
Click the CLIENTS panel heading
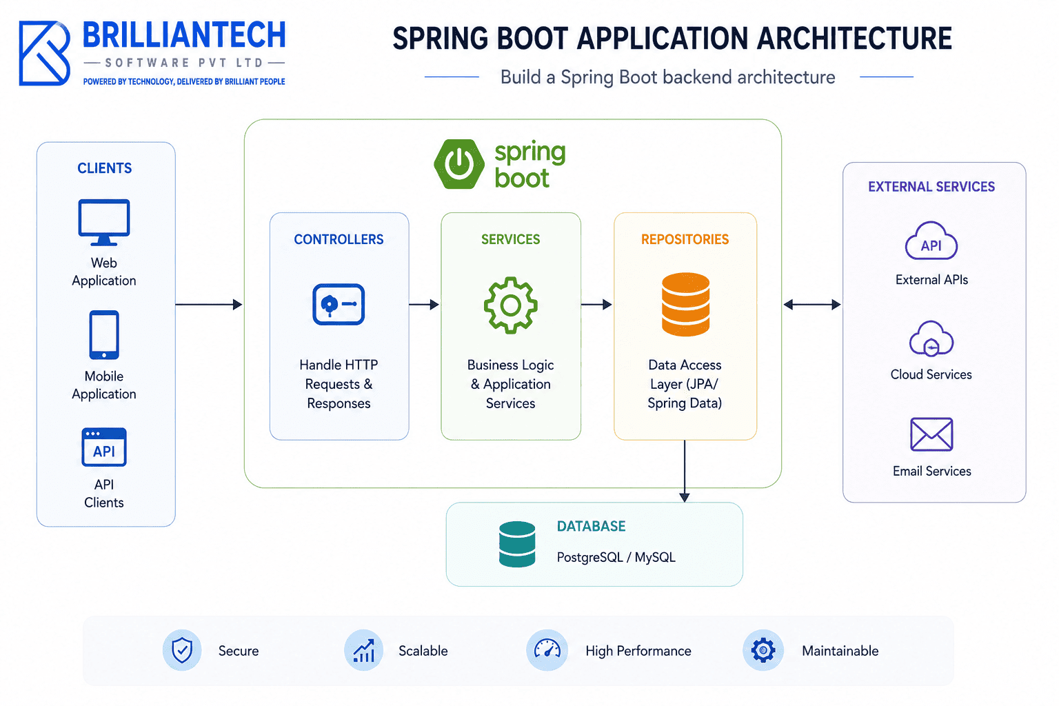pos(105,168)
